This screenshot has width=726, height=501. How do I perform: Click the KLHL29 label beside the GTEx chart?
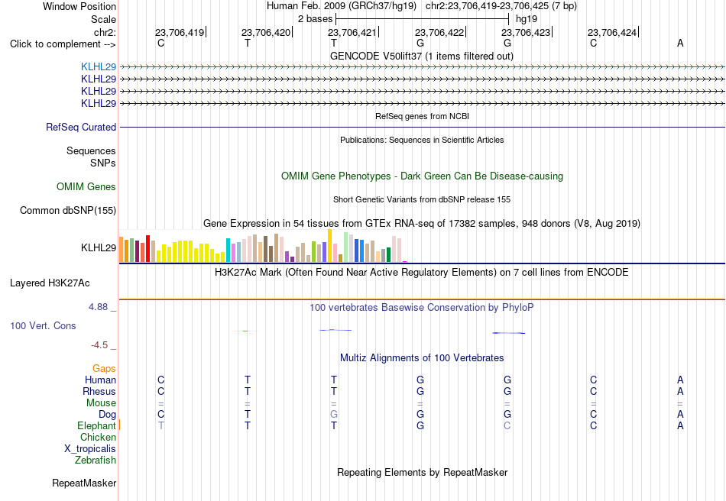pos(99,248)
